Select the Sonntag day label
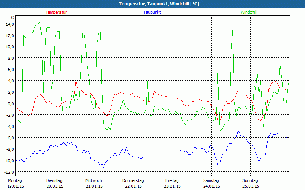The width and height of the screenshot is (305, 190). pyautogui.click(x=250, y=180)
